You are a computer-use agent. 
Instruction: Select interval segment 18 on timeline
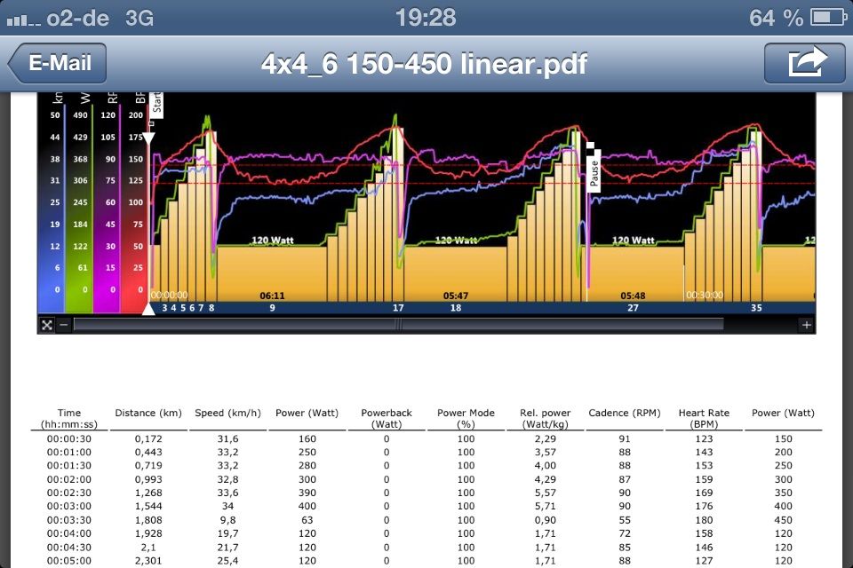pyautogui.click(x=455, y=308)
